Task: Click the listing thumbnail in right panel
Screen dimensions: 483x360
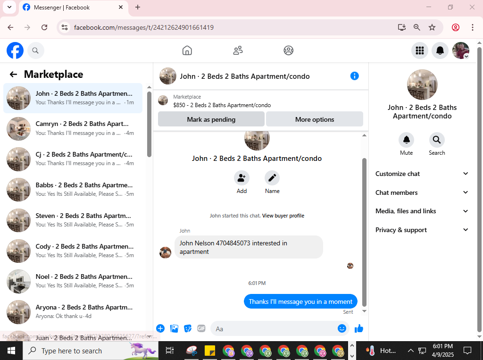Action: click(x=422, y=84)
